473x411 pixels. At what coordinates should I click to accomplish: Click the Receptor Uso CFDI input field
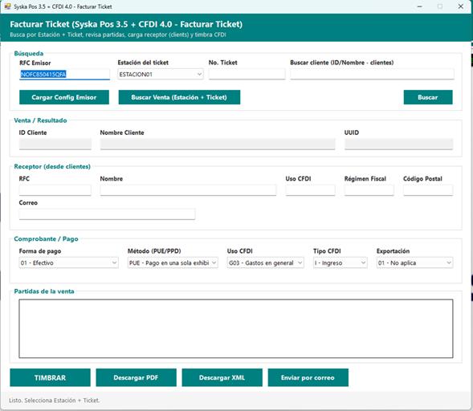click(311, 190)
